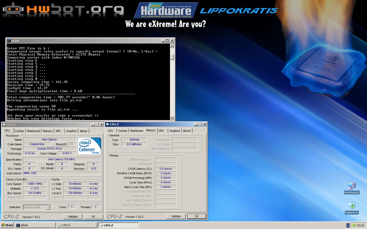Select second active CPU-Z taskbar button

click(x=119, y=225)
